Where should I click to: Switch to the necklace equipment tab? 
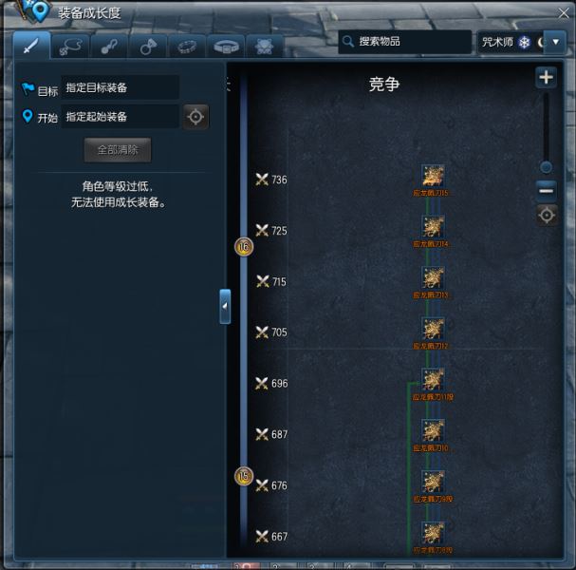[x=70, y=47]
